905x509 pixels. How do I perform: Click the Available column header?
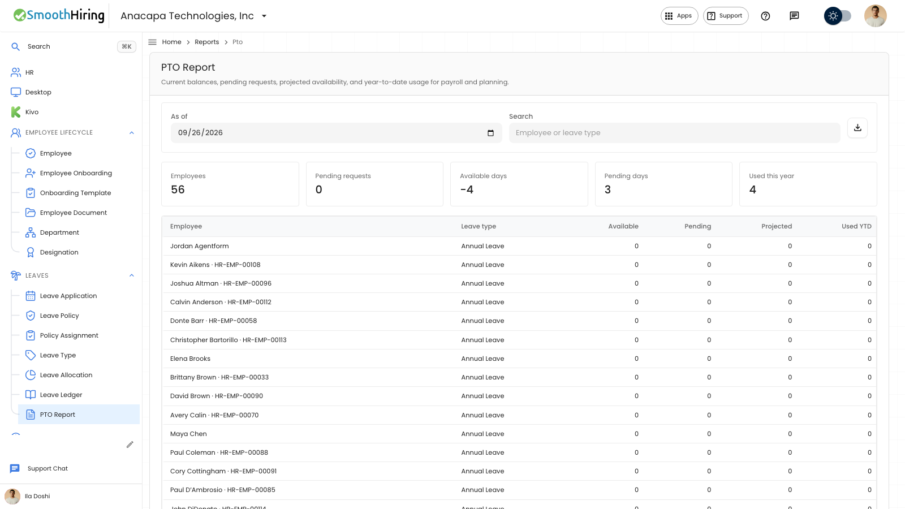pos(623,226)
